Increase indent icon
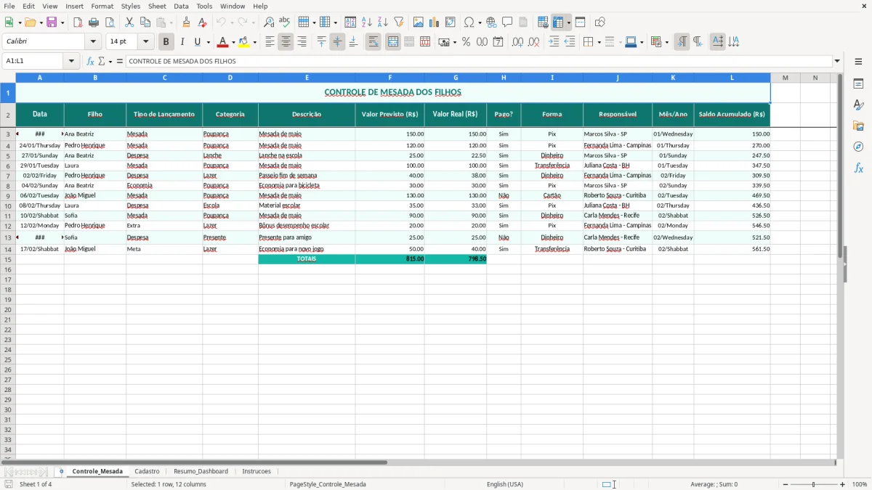Screen dimensions: 872x490 [554, 42]
